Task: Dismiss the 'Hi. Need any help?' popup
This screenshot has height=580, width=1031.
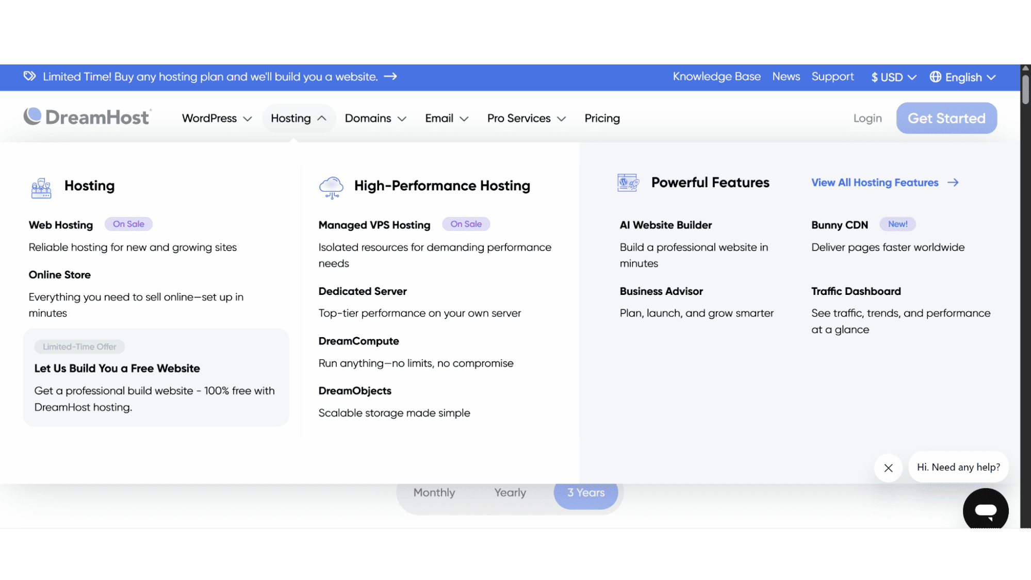Action: pyautogui.click(x=888, y=468)
